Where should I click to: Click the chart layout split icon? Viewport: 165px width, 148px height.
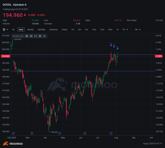pyautogui.click(x=4, y=29)
